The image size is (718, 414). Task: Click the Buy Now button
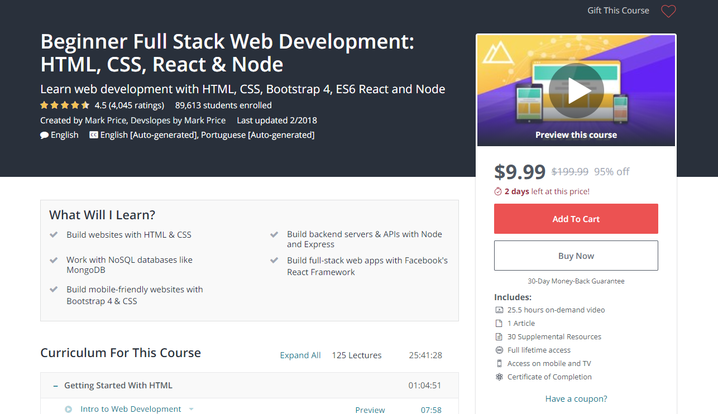(x=576, y=256)
